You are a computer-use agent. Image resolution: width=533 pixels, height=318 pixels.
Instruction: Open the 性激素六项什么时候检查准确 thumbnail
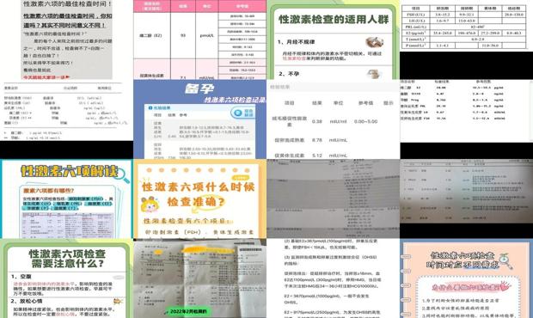pyautogui.click(x=199, y=199)
